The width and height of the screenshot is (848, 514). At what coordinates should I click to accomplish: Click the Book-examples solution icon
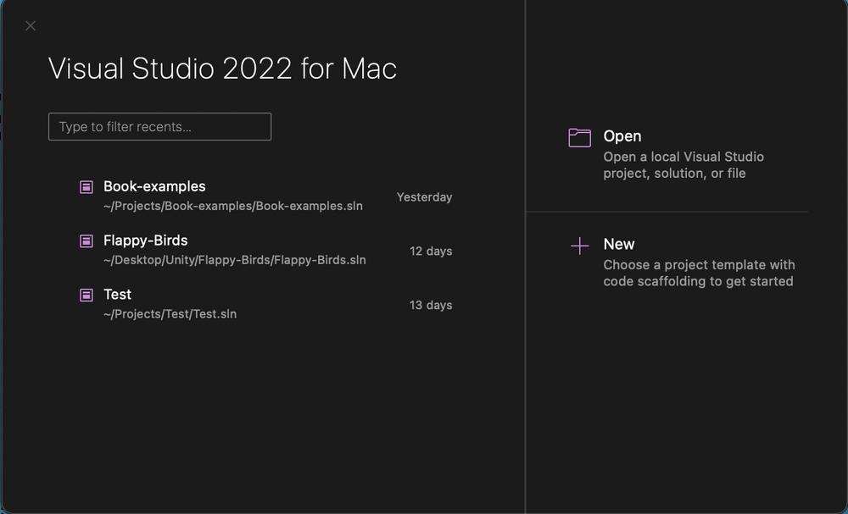click(86, 187)
